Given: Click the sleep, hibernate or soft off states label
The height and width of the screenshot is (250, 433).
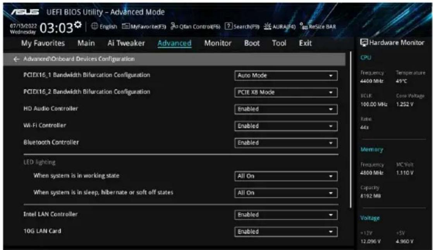Looking at the screenshot, I should click(103, 193).
